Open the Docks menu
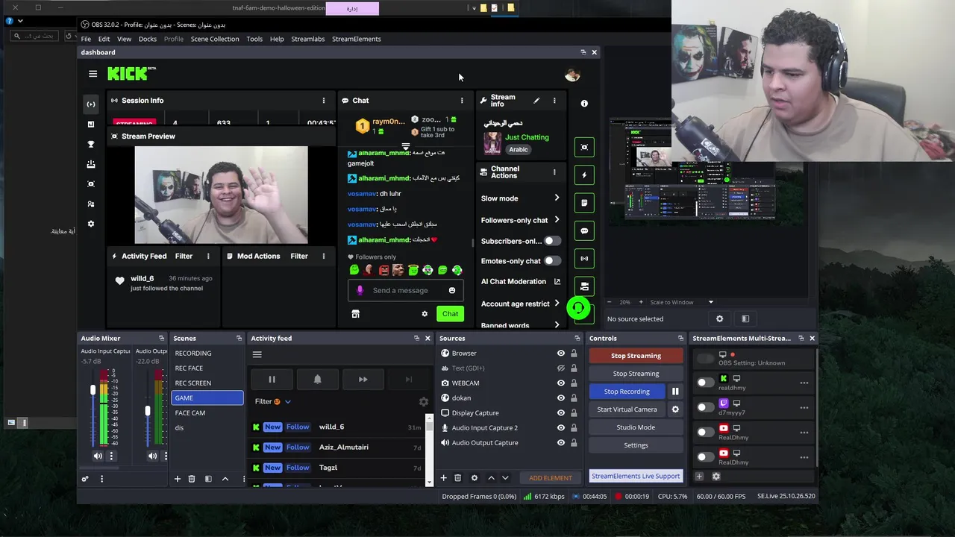This screenshot has height=537, width=955. point(148,39)
